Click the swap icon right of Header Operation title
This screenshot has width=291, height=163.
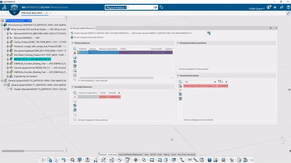coord(209,33)
